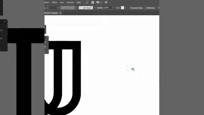Viewport: 204px width, 115px height.
Task: Click the Style label
Action: pyautogui.click(x=118, y=8)
